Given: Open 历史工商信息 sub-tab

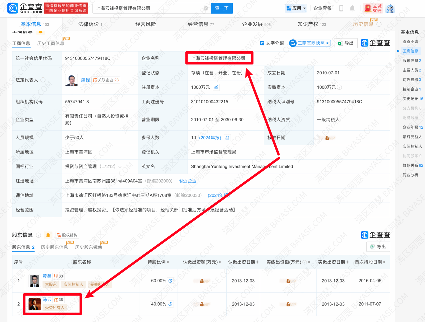Looking at the screenshot, I should pos(50,44).
